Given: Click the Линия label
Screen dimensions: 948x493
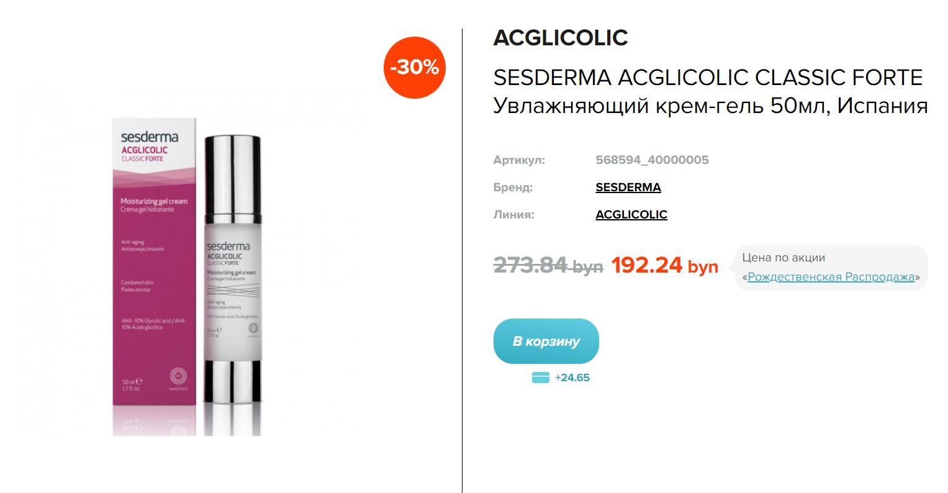Looking at the screenshot, I should [x=513, y=215].
